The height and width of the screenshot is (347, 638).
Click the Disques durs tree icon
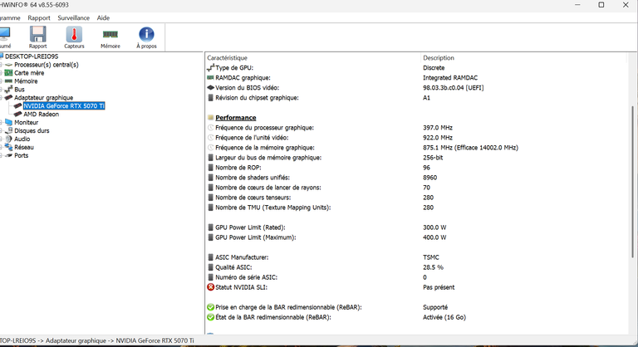click(8, 130)
